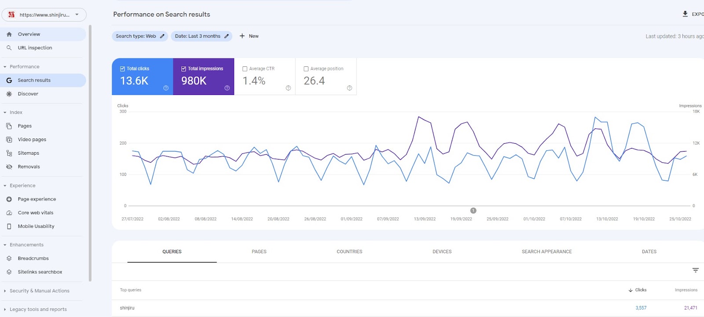Screen dimensions: 704x317
Task: Switch to the Countries tab
Action: (x=349, y=252)
